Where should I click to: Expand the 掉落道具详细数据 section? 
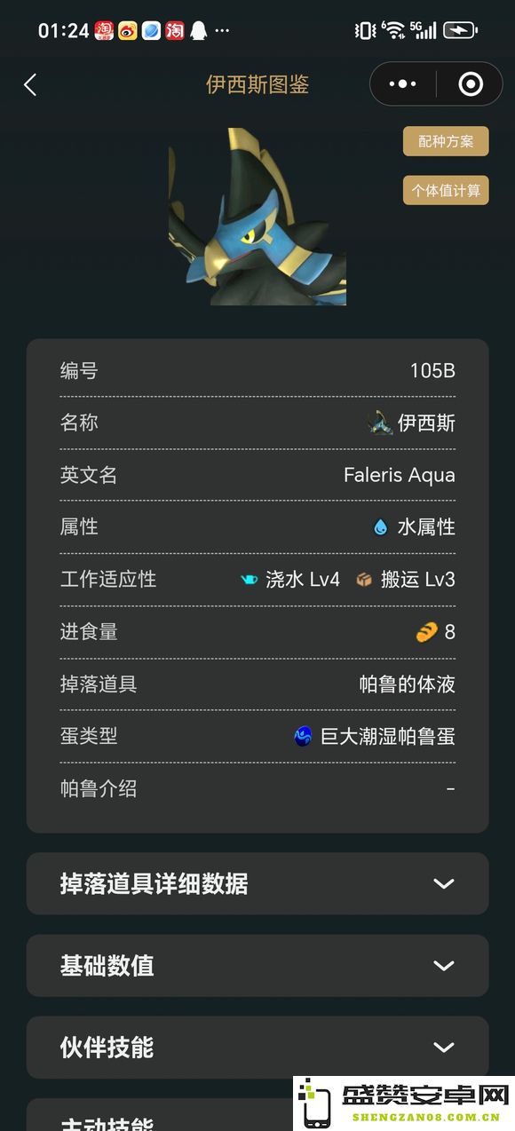click(257, 883)
